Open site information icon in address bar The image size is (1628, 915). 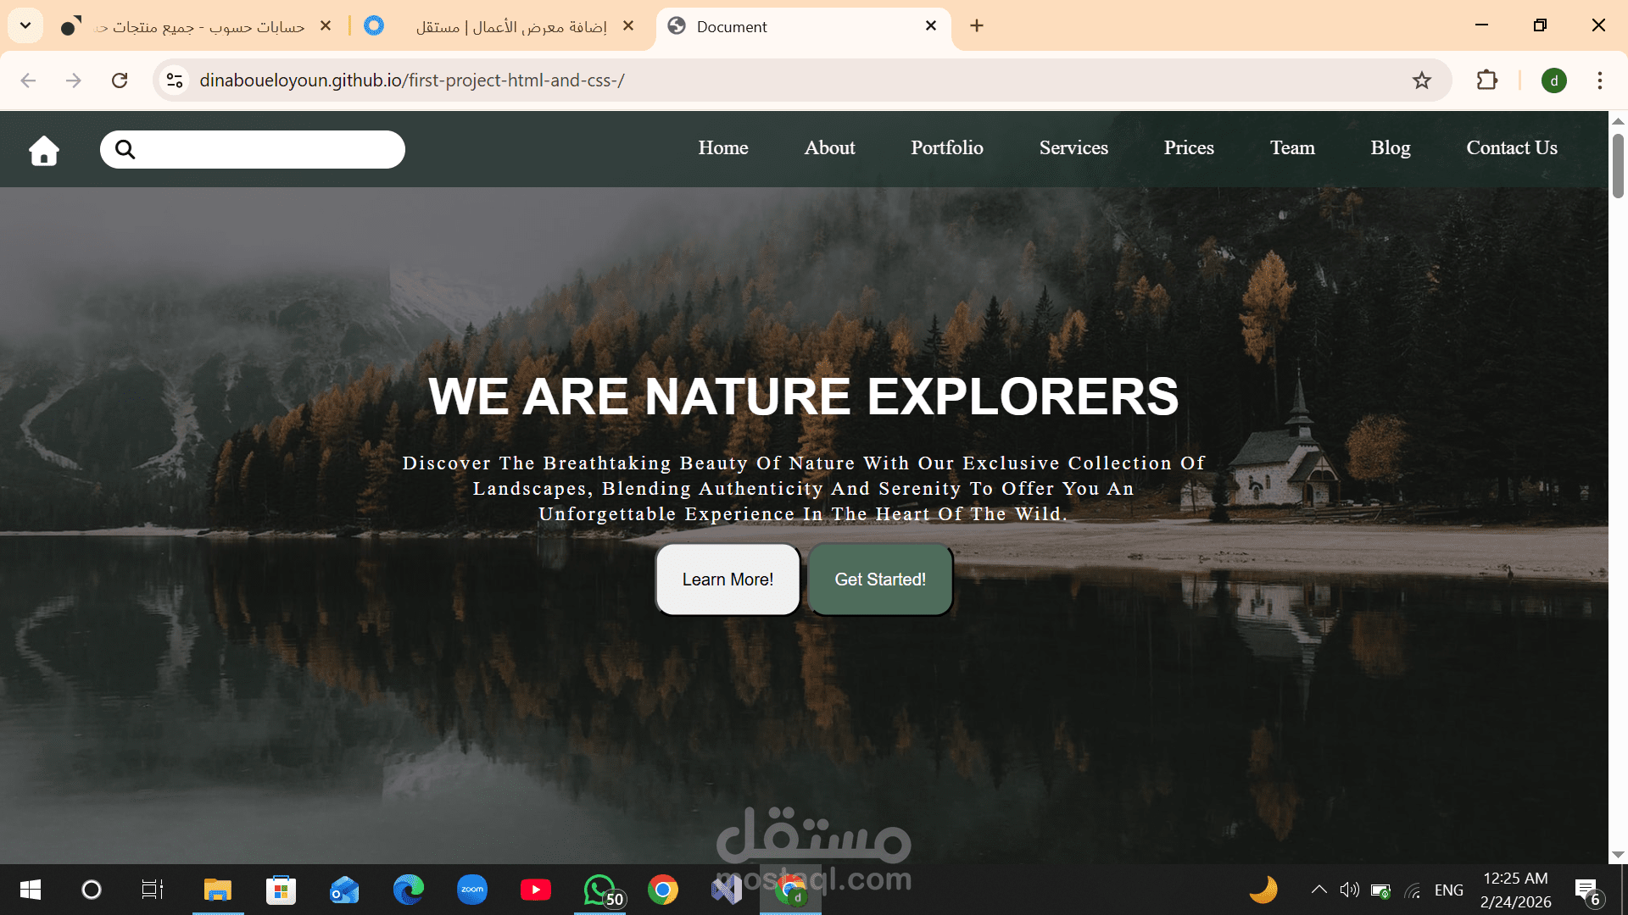coord(175,80)
